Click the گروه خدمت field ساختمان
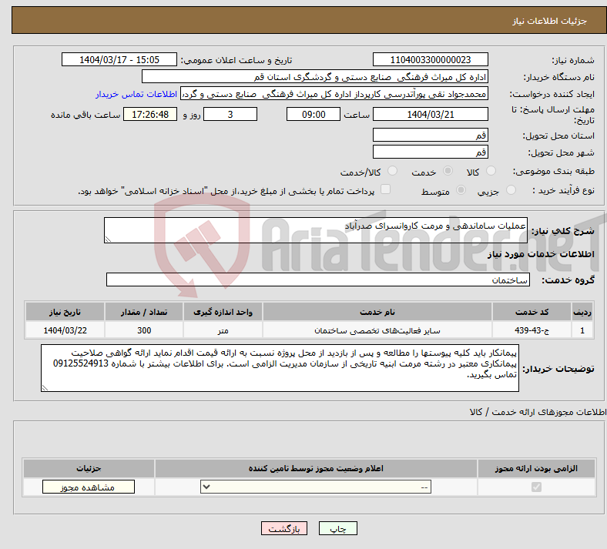Viewport: 607px width, 549px height. (x=318, y=280)
